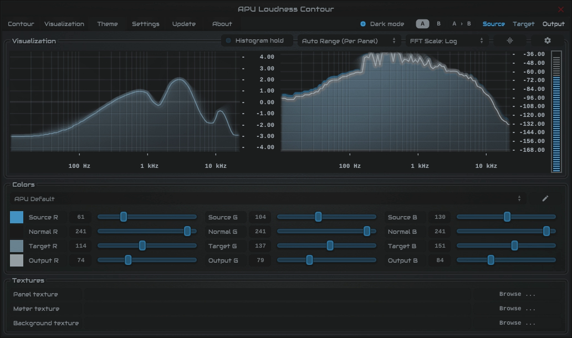Click the Output G value field 79
This screenshot has width=572, height=338.
click(x=260, y=260)
